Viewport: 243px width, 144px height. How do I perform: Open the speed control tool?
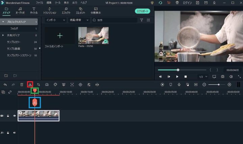click(x=47, y=85)
